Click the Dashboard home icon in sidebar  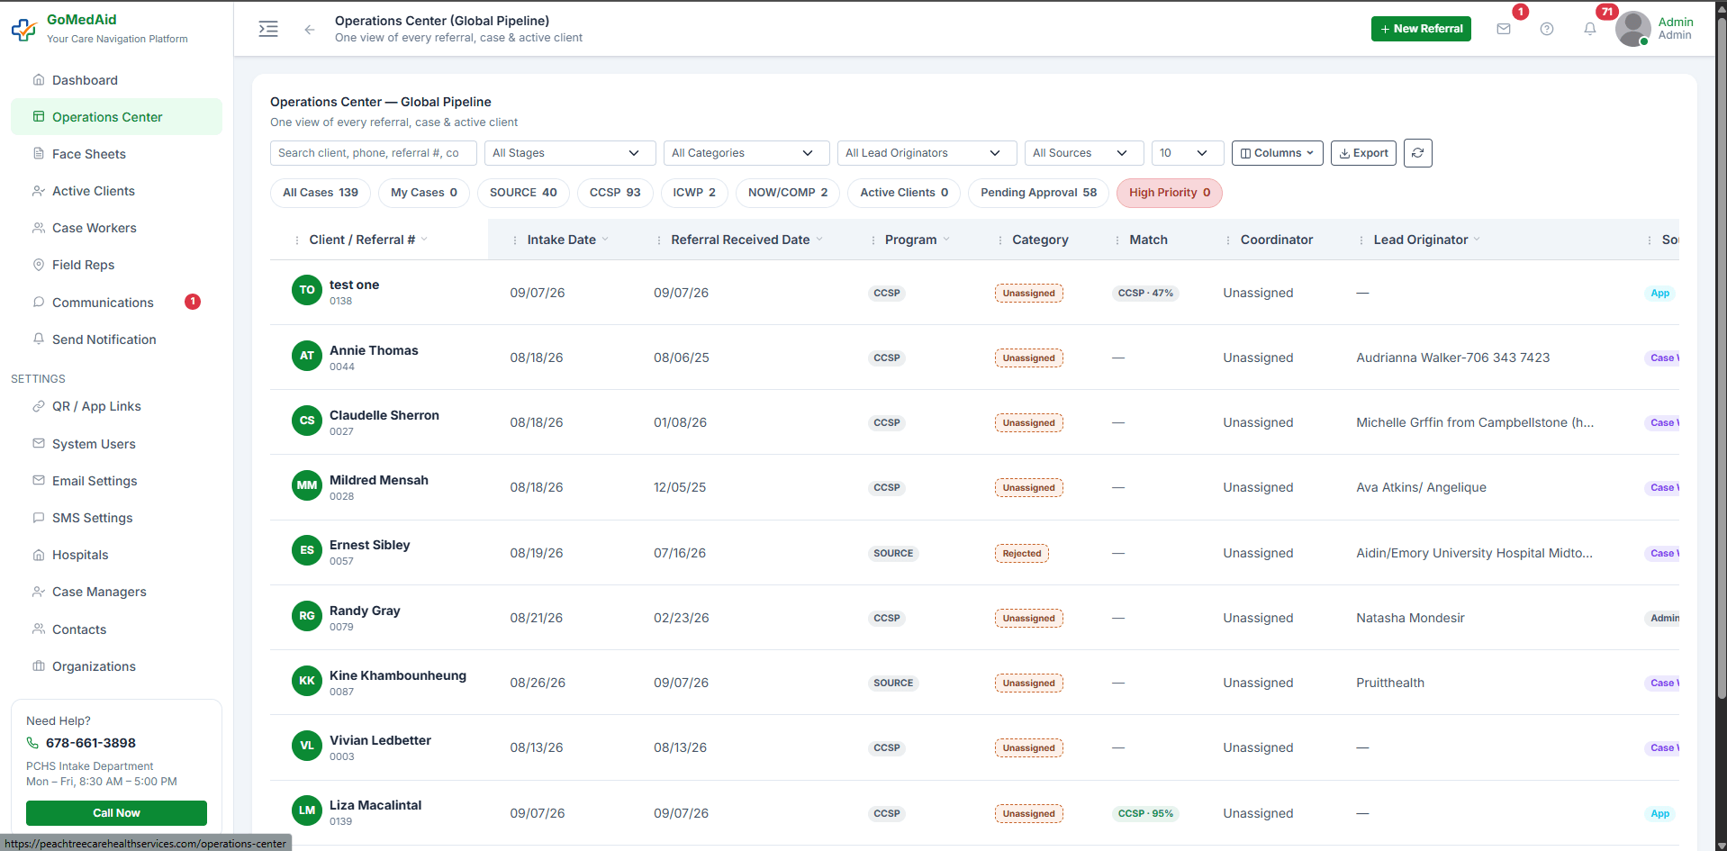point(39,80)
